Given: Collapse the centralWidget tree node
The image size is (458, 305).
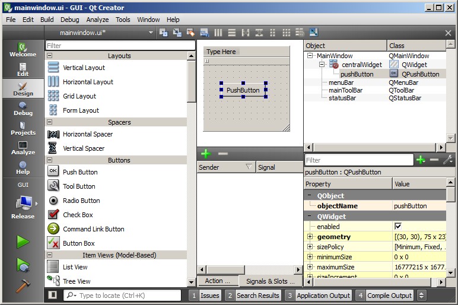Looking at the screenshot, I should 322,64.
